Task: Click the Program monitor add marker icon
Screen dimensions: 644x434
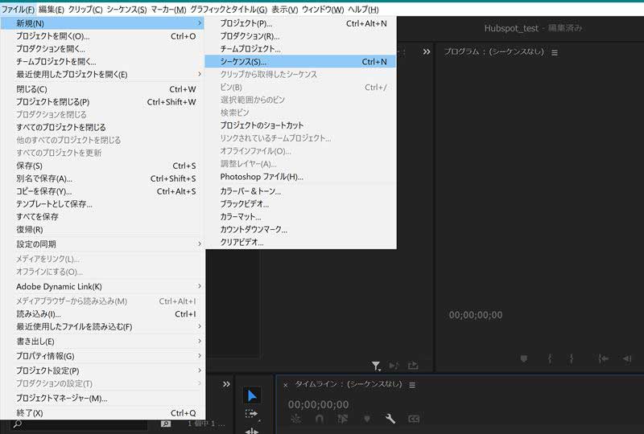Action: click(x=524, y=359)
